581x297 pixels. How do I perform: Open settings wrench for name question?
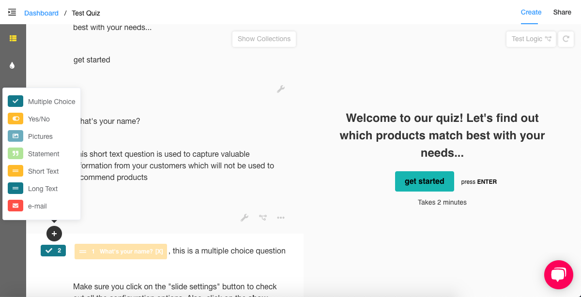pos(245,218)
